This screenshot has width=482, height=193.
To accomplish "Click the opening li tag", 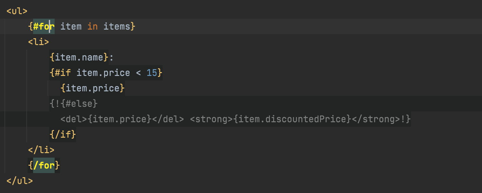I will coord(39,42).
